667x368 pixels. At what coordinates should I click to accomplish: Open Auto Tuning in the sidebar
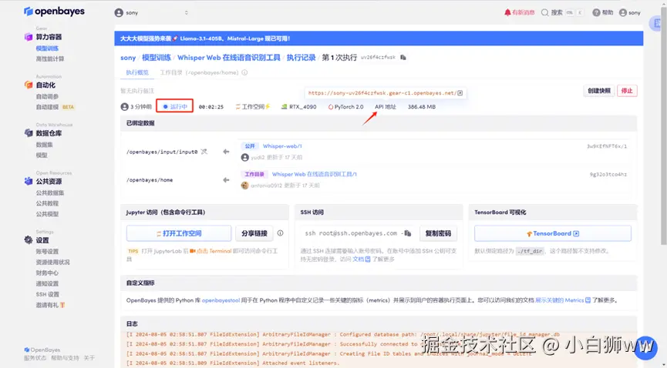[x=47, y=96]
